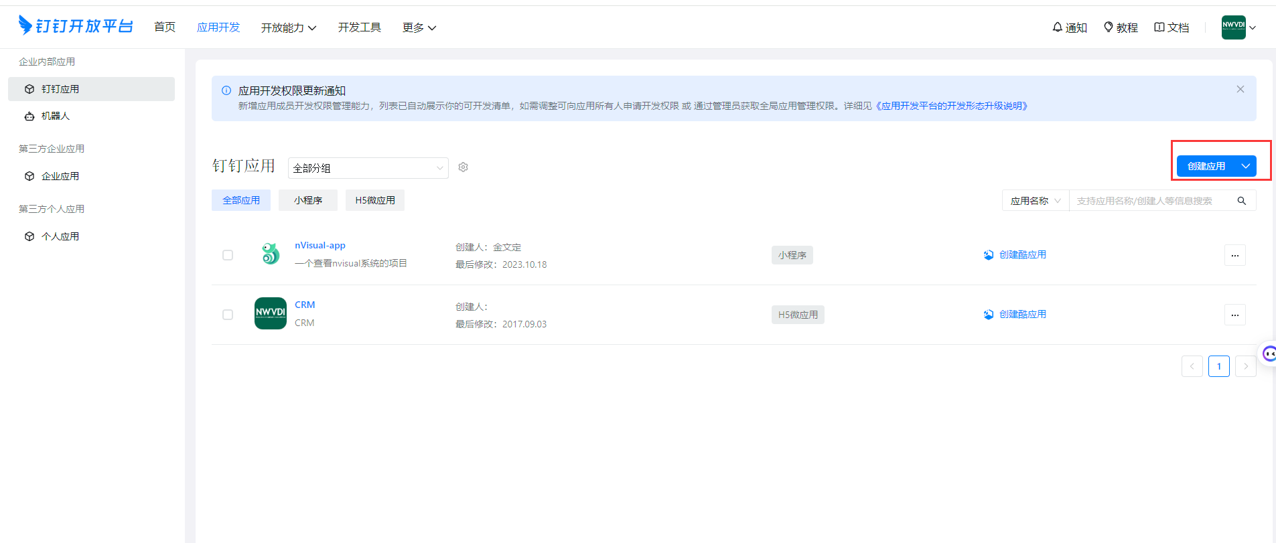The width and height of the screenshot is (1276, 543).
Task: Click the 应用开发权限更新通知 heading
Action: (x=292, y=90)
